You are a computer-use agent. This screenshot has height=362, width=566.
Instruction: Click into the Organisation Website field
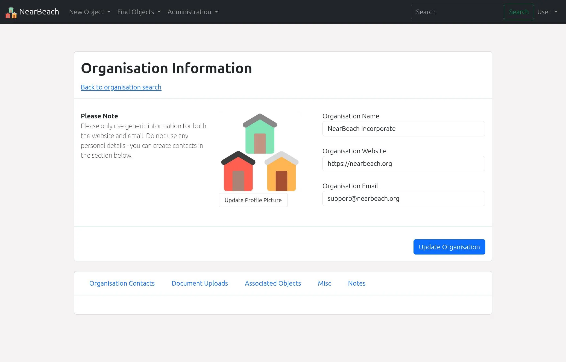403,164
